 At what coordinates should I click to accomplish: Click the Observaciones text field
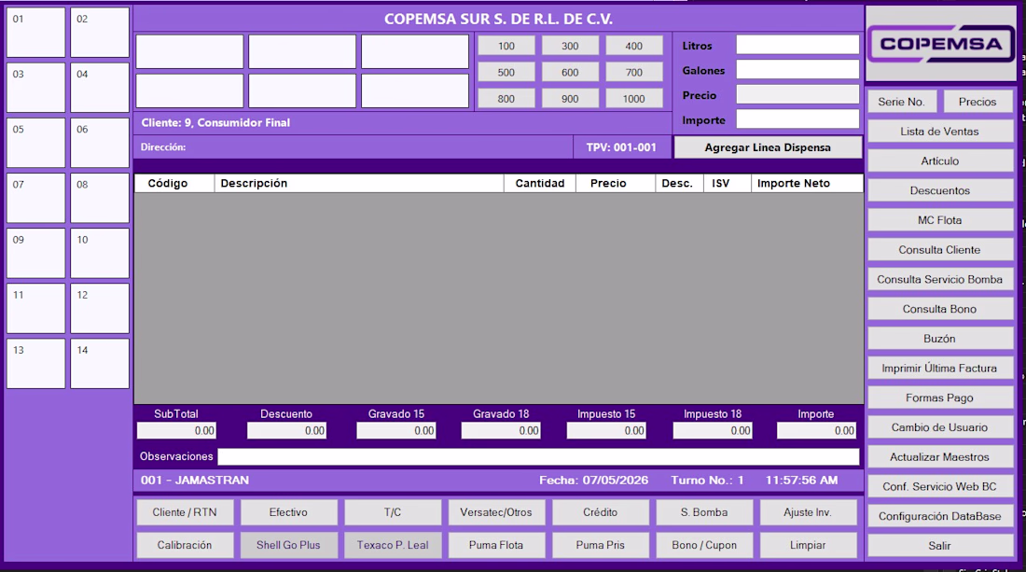pos(538,456)
